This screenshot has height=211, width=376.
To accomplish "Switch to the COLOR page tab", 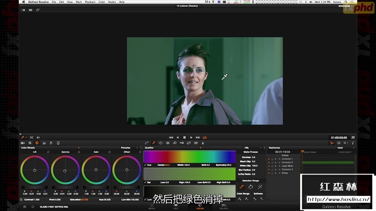I will (x=200, y=207).
